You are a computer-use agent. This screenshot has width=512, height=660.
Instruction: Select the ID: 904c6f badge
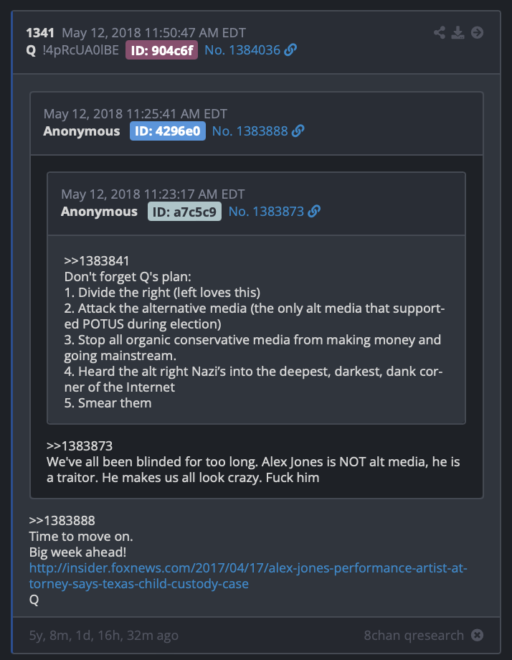pyautogui.click(x=161, y=50)
